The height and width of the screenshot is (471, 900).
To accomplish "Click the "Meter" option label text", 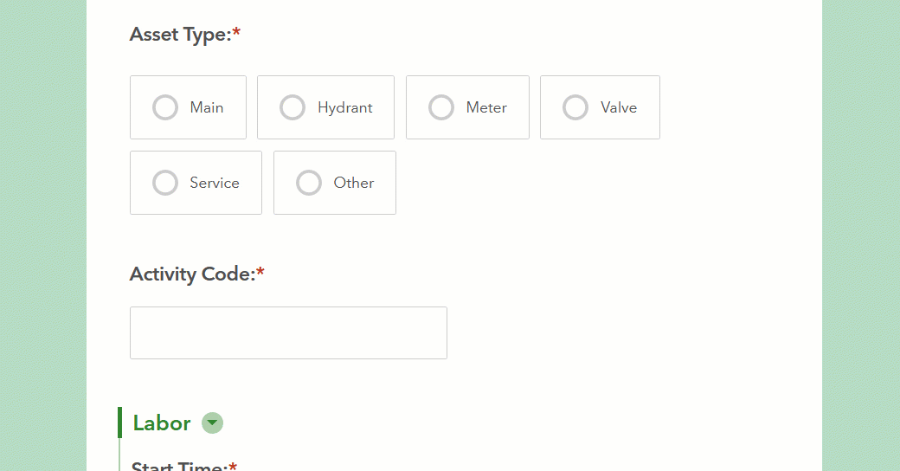I will coord(486,107).
